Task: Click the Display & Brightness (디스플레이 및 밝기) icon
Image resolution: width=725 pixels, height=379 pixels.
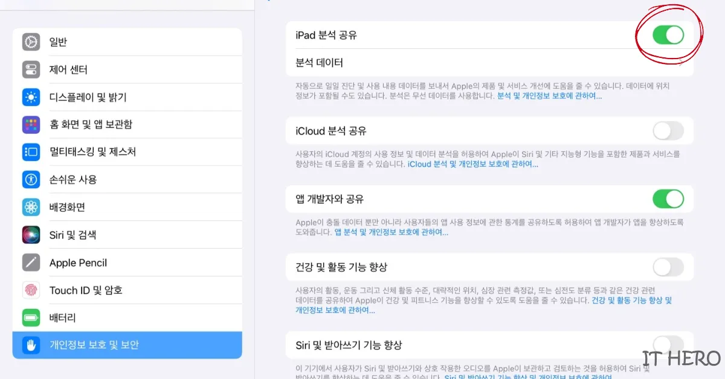Action: [x=31, y=97]
